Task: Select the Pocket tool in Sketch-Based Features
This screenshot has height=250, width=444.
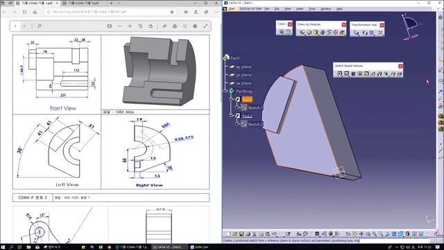Action: click(x=346, y=74)
